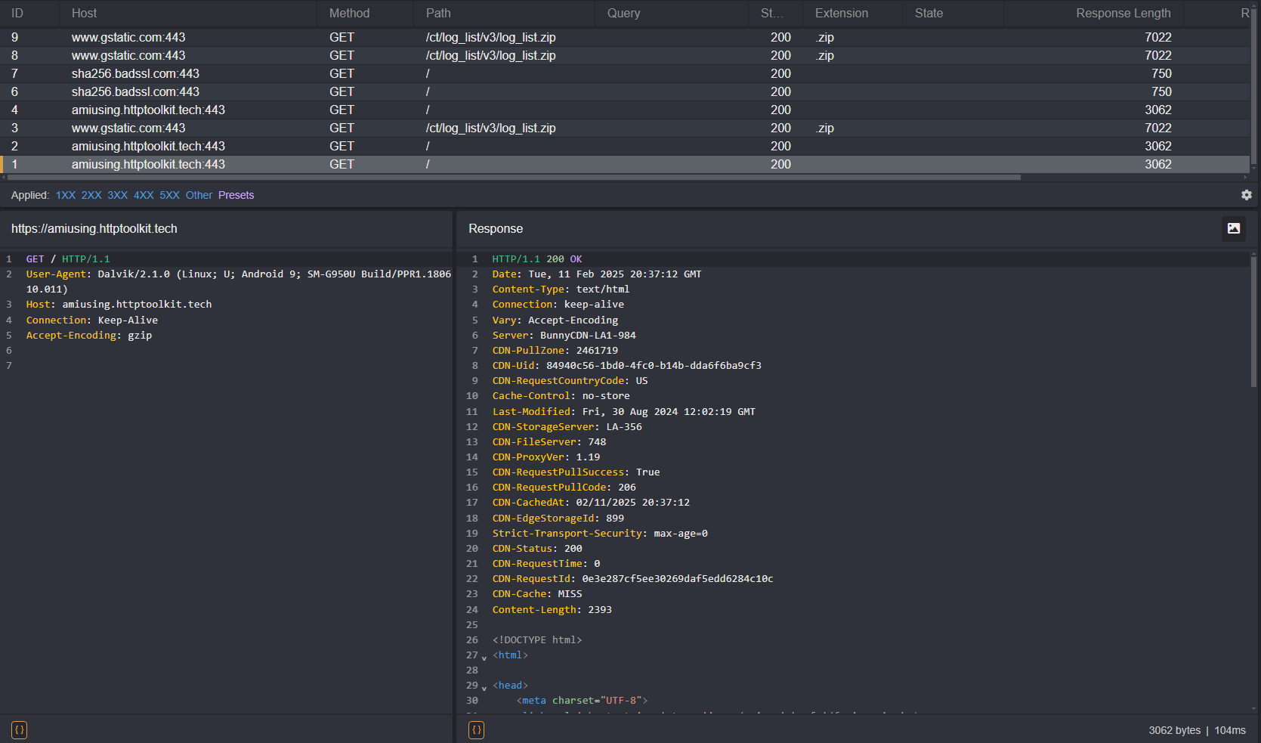
Task: Open the filter settings gear icon
Action: [x=1246, y=195]
